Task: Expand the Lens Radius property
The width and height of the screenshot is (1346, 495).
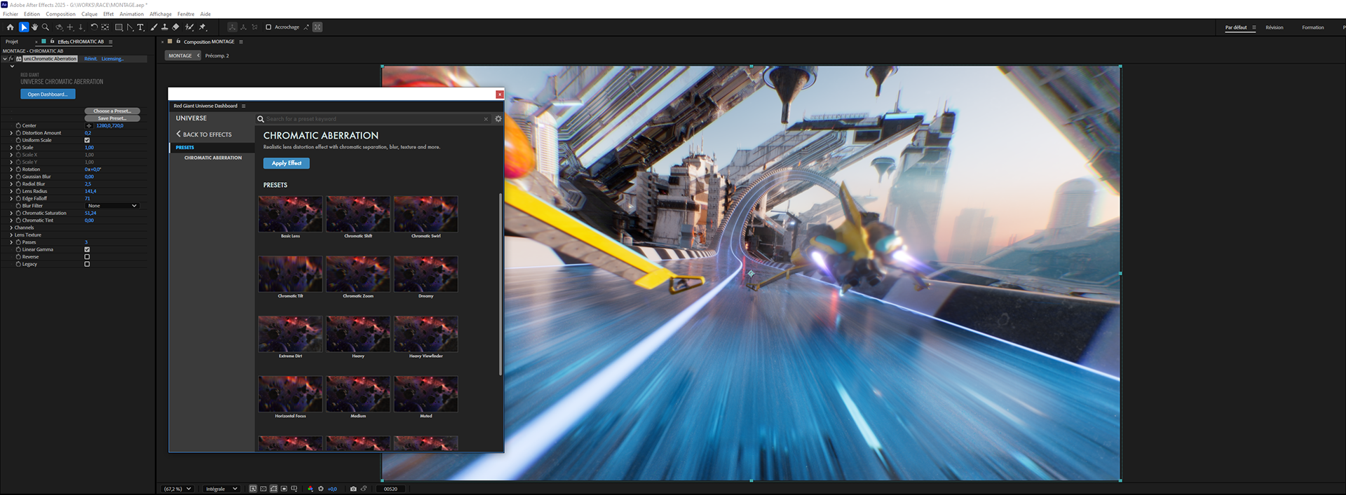Action: pos(11,191)
